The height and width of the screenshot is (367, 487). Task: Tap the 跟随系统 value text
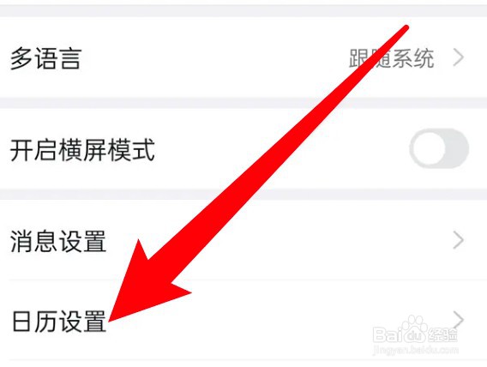(x=391, y=58)
